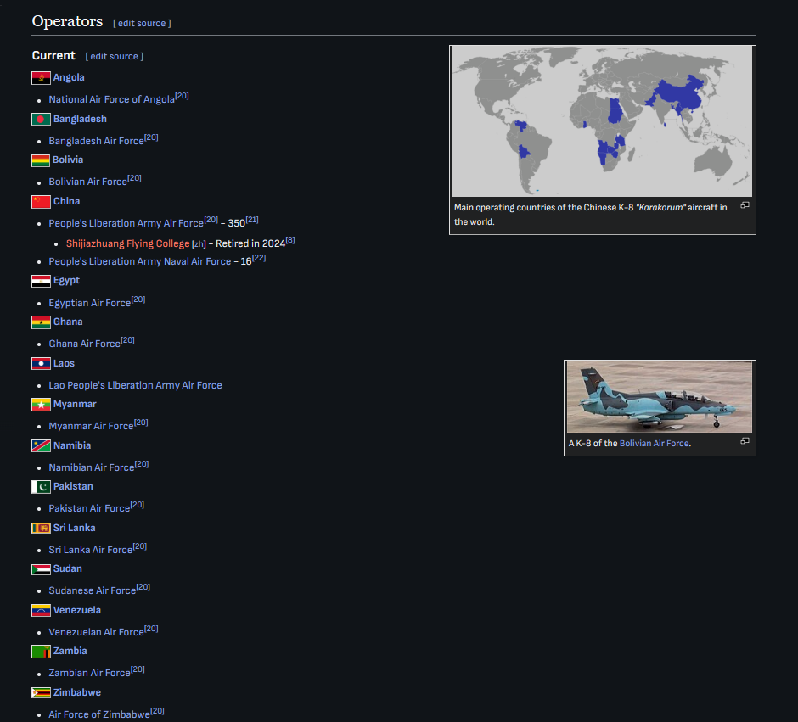
Task: Open the Ghana country link
Action: point(68,322)
